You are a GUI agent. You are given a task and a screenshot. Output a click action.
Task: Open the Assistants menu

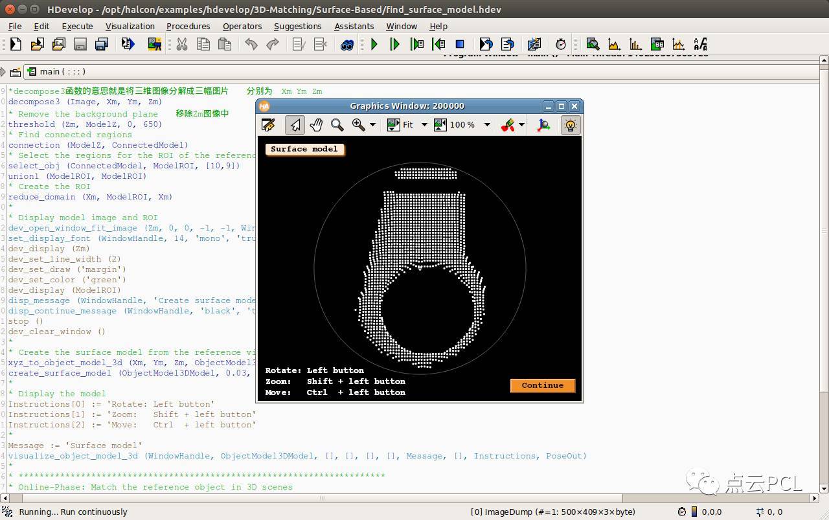coord(354,26)
